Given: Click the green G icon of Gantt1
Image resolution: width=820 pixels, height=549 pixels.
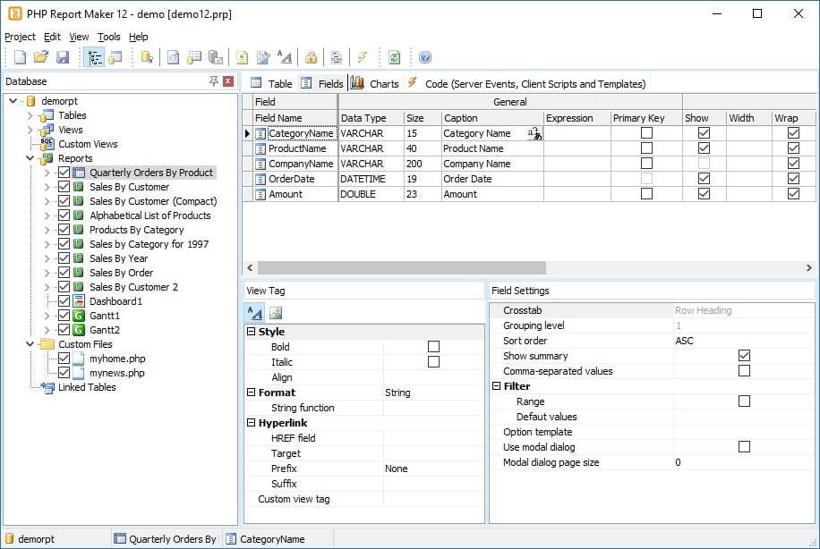Looking at the screenshot, I should click(x=79, y=316).
